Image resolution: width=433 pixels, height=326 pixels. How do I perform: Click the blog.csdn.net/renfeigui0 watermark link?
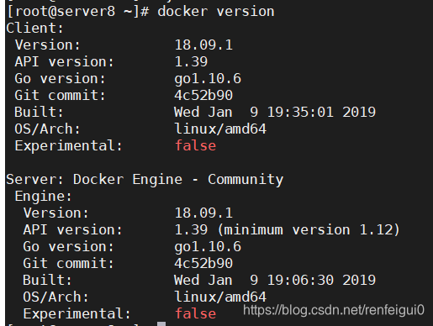[334, 310]
